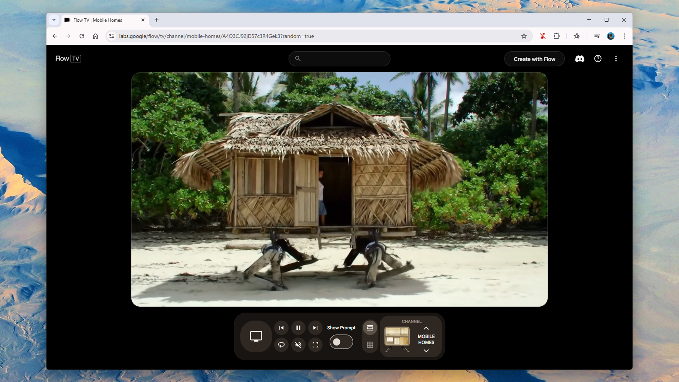The width and height of the screenshot is (679, 382).
Task: Open the tab search dropdown arrow
Action: coord(54,20)
